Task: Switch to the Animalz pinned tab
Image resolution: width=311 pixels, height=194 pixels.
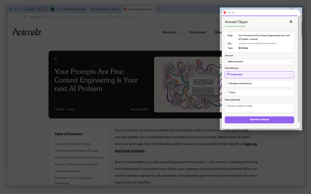Action: 30,9
